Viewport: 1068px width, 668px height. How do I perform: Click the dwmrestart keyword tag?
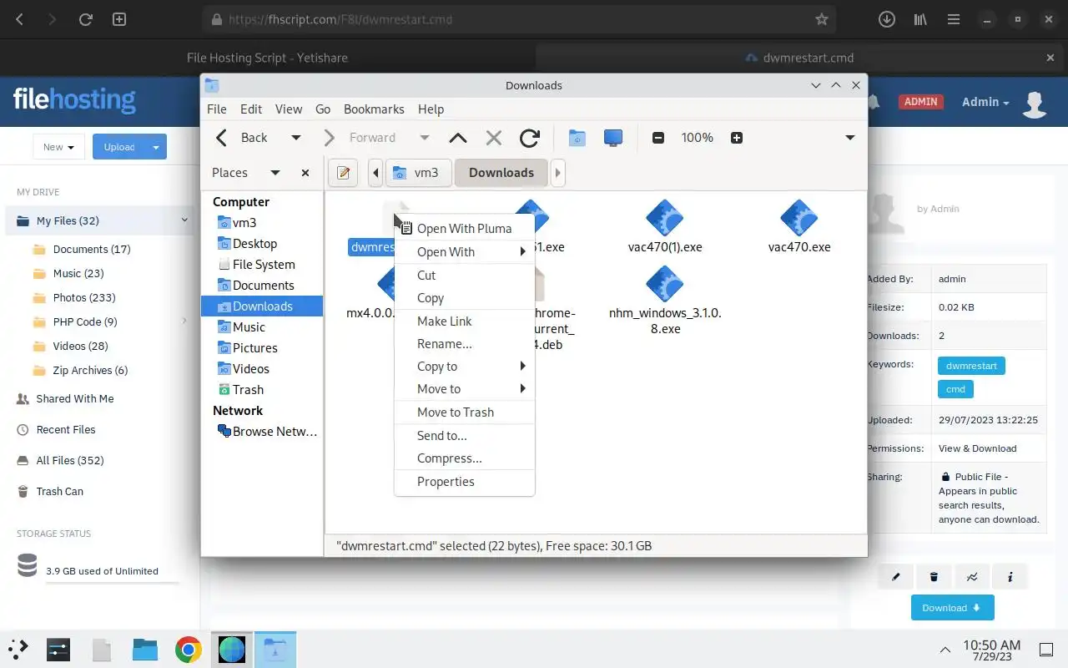click(x=971, y=366)
